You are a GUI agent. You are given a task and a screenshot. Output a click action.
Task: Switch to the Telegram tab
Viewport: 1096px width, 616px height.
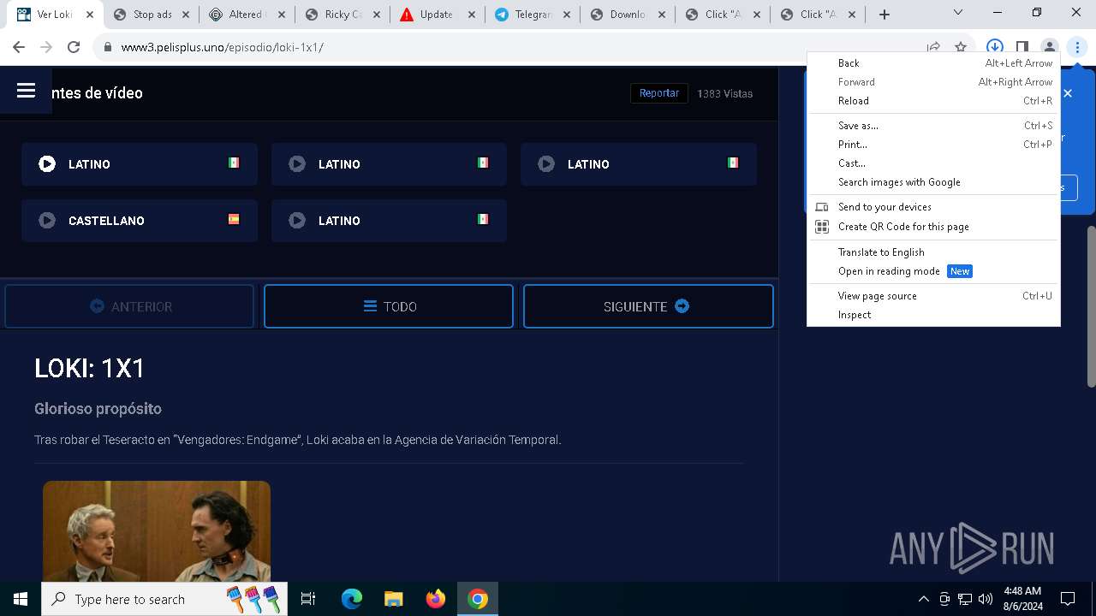pos(533,15)
